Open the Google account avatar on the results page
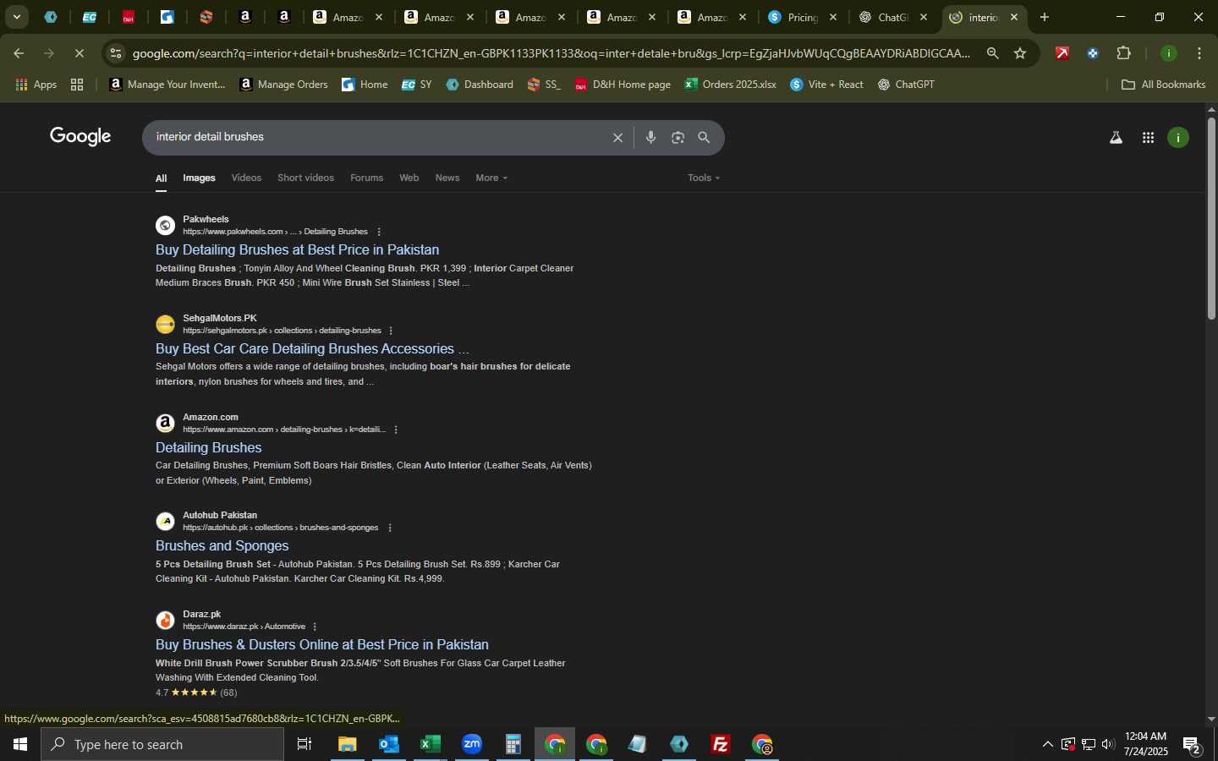 pos(1178,138)
